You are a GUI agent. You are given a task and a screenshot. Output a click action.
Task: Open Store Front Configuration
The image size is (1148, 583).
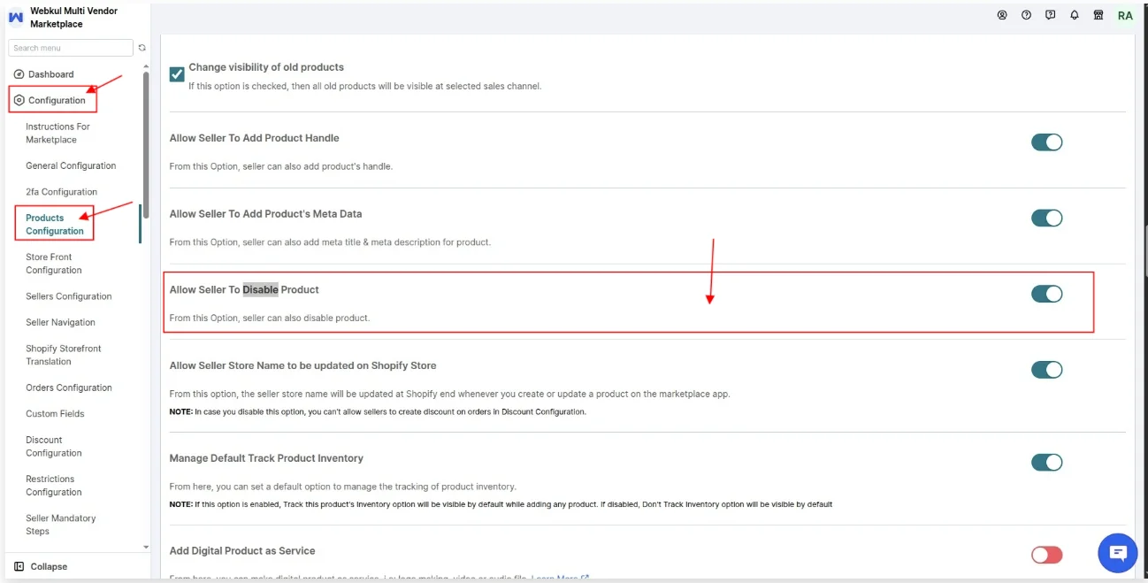click(x=53, y=264)
